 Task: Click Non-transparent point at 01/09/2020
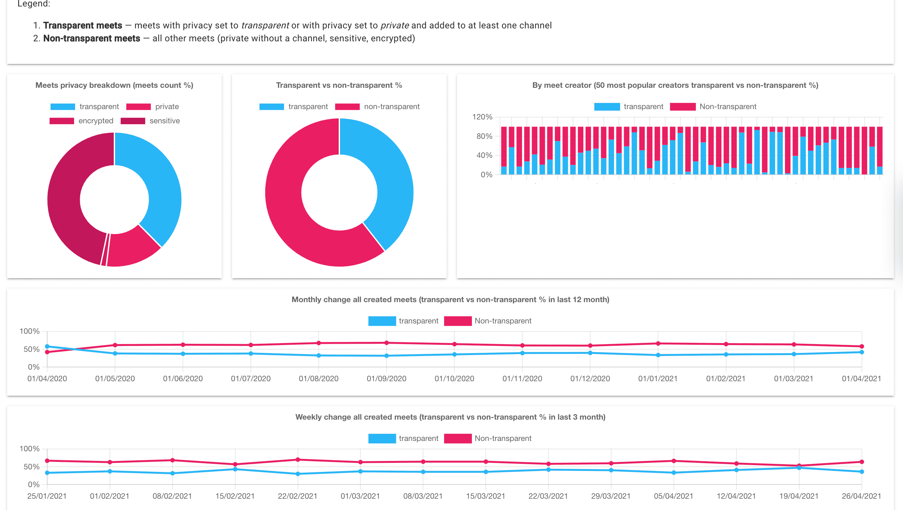pyautogui.click(x=387, y=343)
